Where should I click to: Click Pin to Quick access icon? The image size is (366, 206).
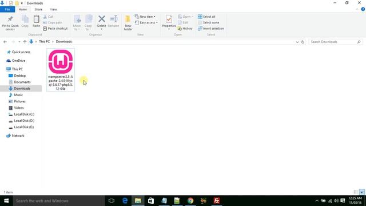pyautogui.click(x=10, y=19)
